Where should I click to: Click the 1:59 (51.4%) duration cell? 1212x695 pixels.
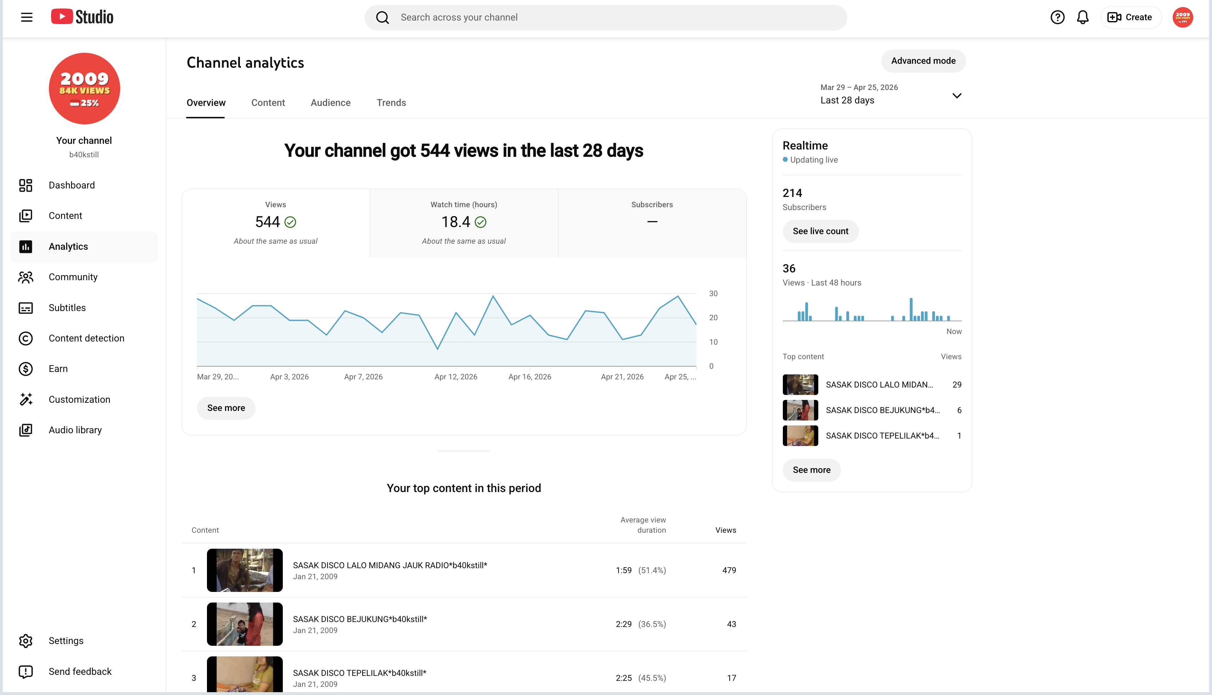[x=640, y=570]
